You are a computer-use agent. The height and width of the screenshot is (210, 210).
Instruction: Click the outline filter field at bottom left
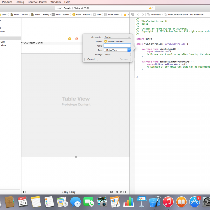pyautogui.click(x=10, y=192)
